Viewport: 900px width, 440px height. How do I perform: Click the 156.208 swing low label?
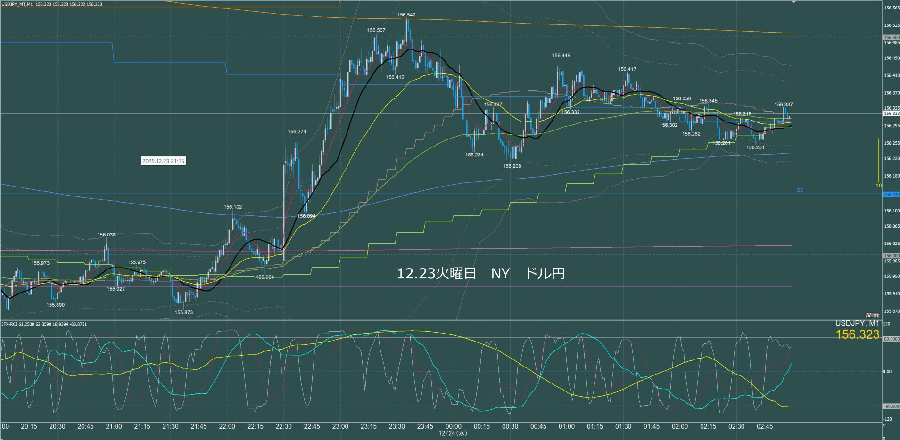pos(512,166)
